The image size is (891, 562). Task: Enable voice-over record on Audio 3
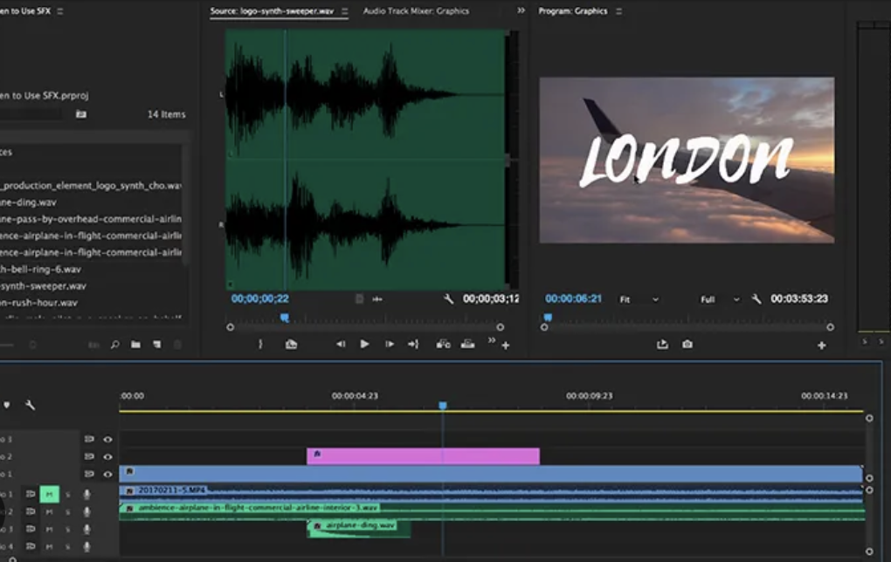87,530
